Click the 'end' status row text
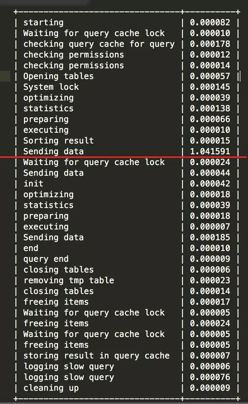The height and width of the screenshot is (404, 248). 31,248
